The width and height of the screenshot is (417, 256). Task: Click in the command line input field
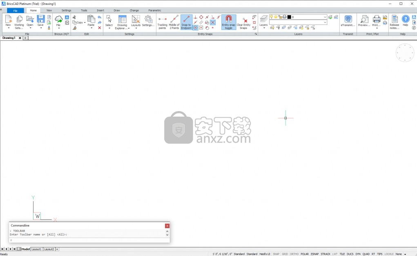[89, 240]
